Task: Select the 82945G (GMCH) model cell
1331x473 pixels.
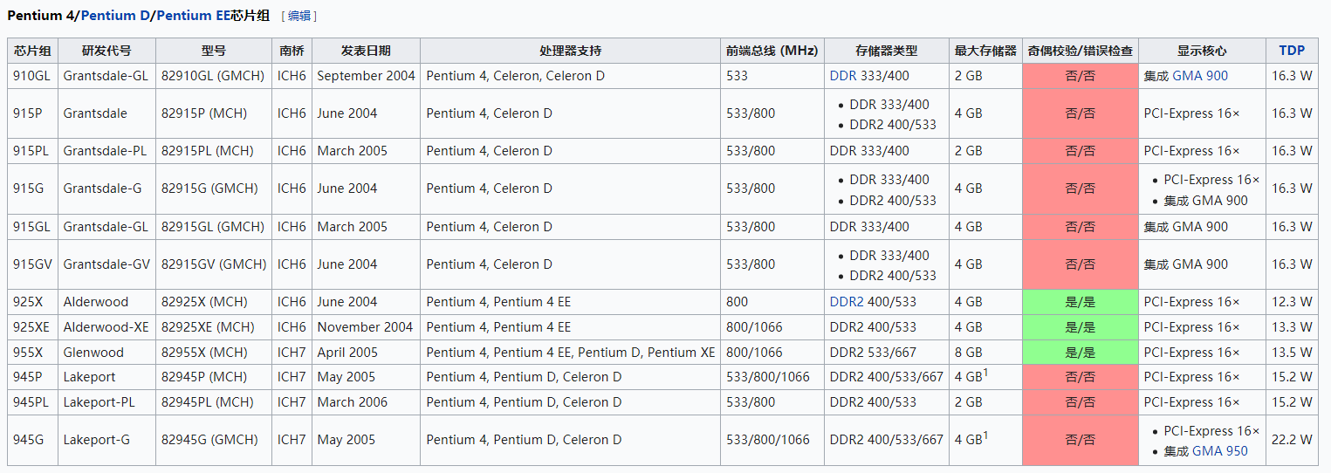Action: pyautogui.click(x=214, y=440)
